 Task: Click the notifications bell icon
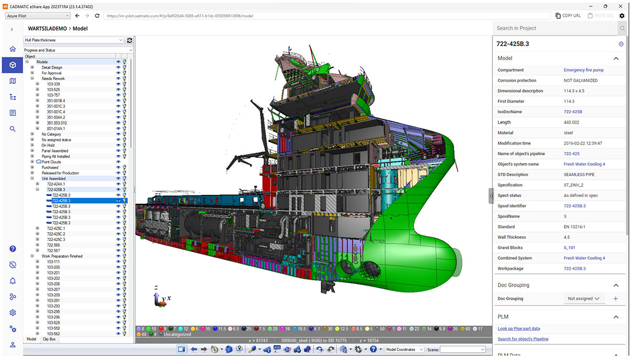click(13, 281)
